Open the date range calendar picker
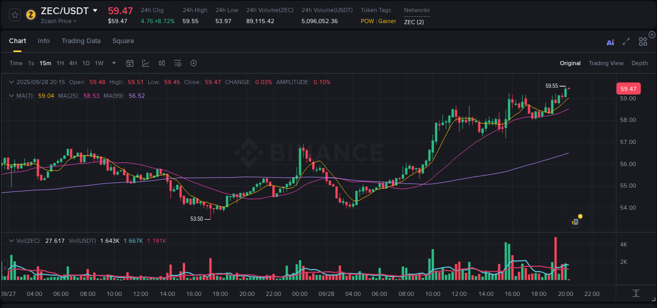657x308 pixels. 130,63
